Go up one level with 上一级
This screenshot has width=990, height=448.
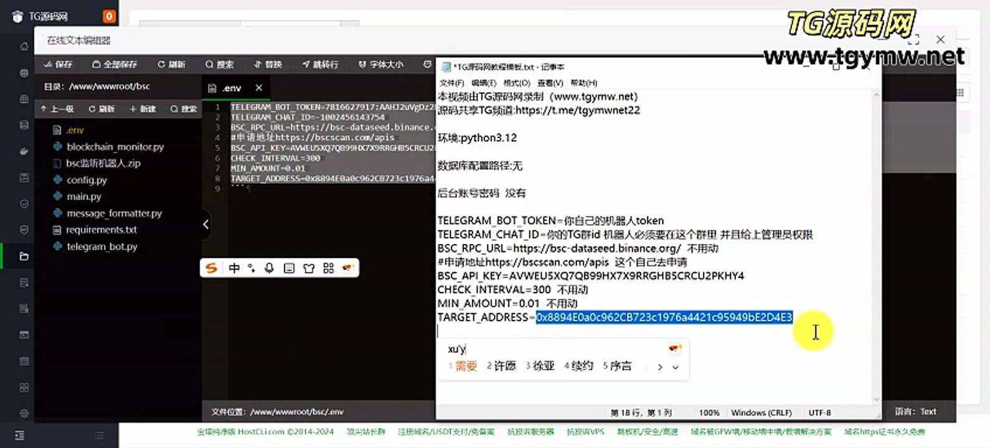[x=57, y=109]
